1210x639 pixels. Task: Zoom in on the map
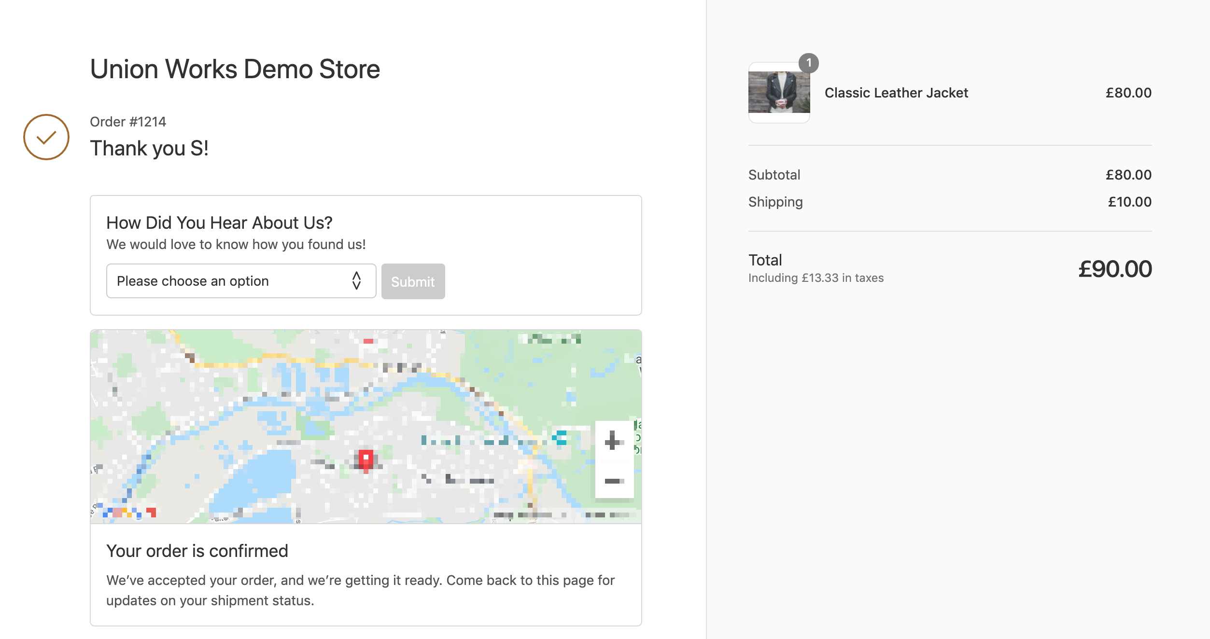pyautogui.click(x=613, y=440)
